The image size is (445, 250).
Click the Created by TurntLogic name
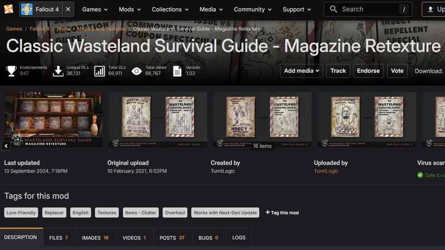pos(223,171)
